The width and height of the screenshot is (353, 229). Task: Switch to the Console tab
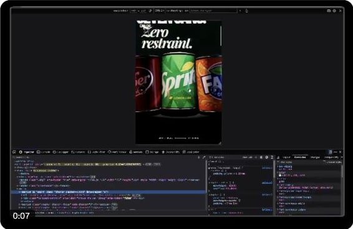coord(44,152)
